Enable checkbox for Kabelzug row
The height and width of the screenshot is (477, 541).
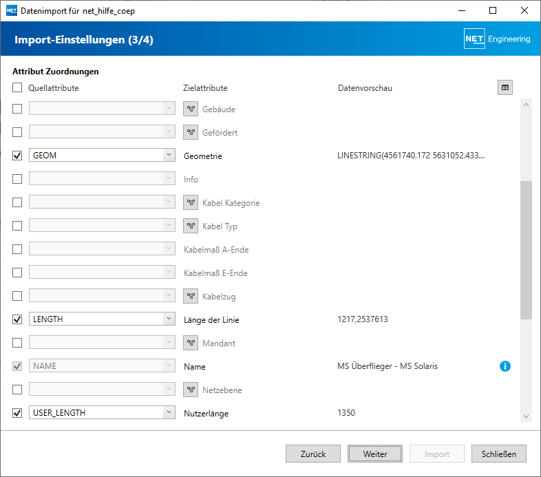[x=17, y=296]
